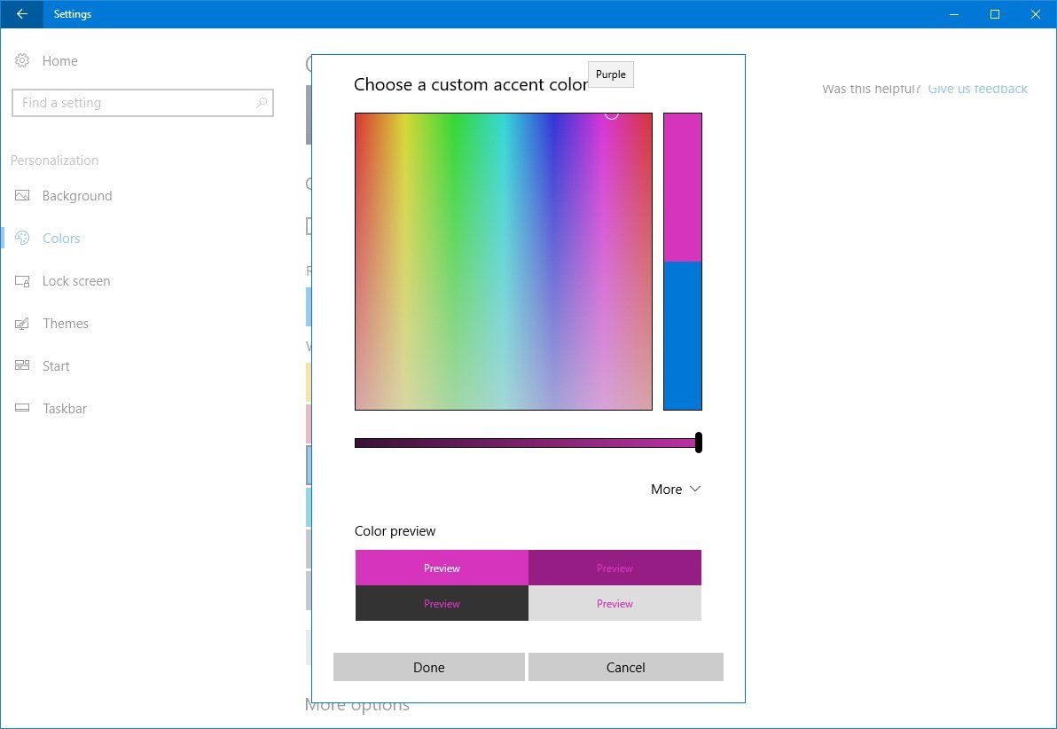Open the Background personalization settings

coord(76,195)
